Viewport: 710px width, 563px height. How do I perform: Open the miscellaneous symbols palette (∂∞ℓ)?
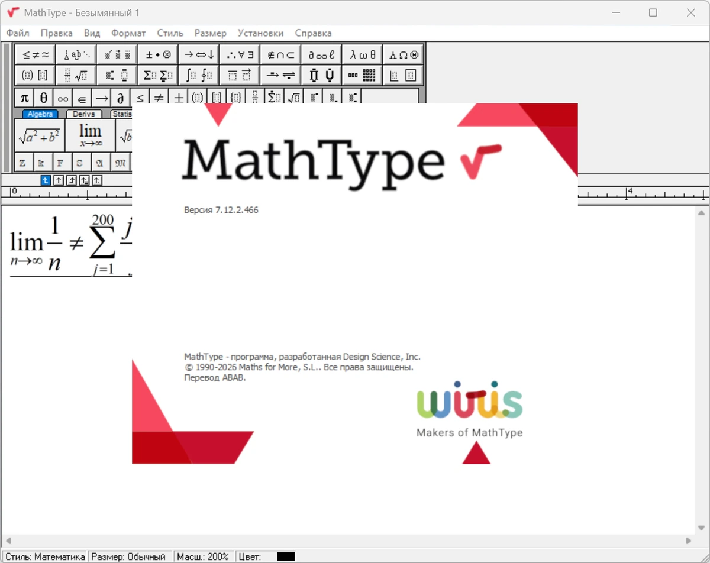[x=321, y=54]
